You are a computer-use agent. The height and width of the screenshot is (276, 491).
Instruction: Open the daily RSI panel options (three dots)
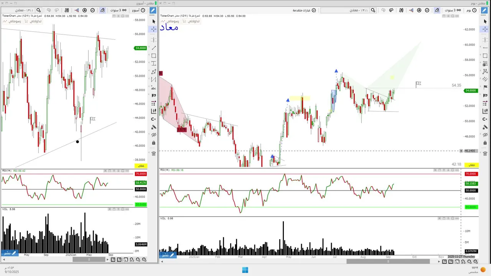pos(456,170)
